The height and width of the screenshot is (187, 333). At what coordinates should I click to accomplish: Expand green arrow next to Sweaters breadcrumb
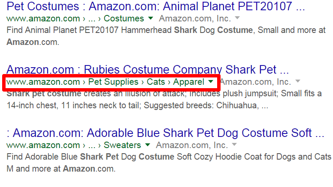[x=148, y=145]
